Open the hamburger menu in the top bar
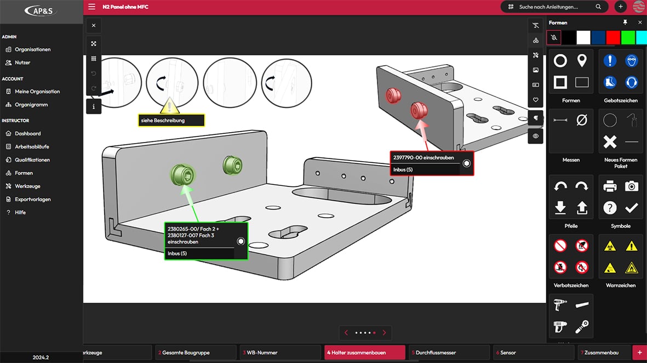This screenshot has width=647, height=363. [x=91, y=7]
